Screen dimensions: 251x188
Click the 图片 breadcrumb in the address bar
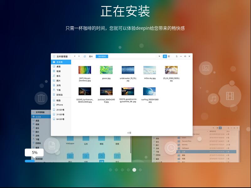click(x=91, y=56)
